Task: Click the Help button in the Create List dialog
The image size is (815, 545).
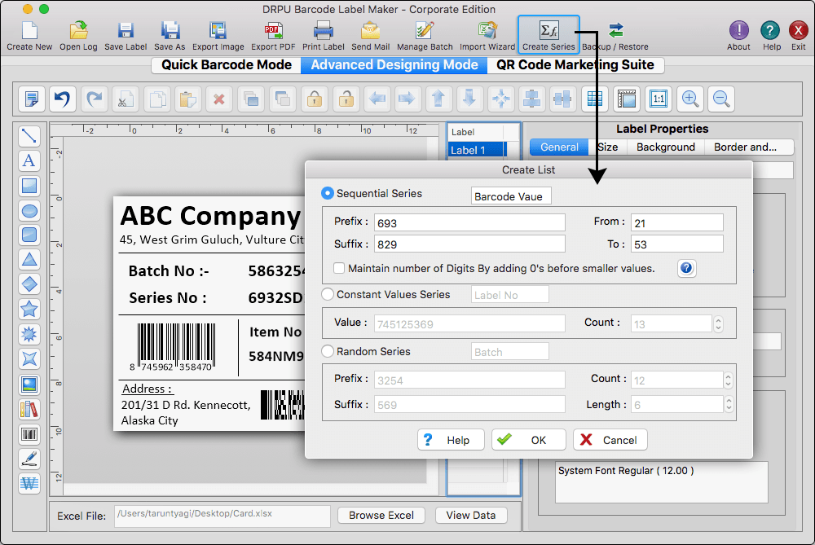Action: 451,440
